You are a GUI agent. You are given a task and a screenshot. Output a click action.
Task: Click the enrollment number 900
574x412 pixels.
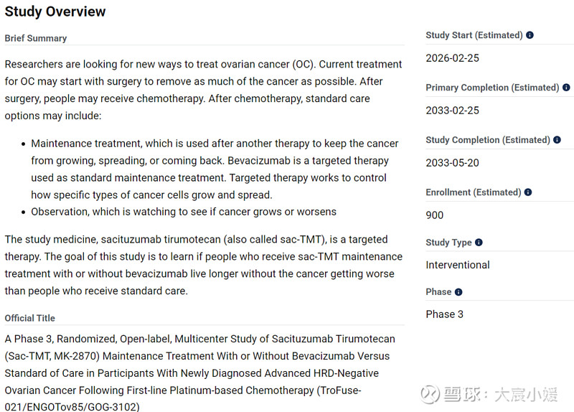pos(435,215)
